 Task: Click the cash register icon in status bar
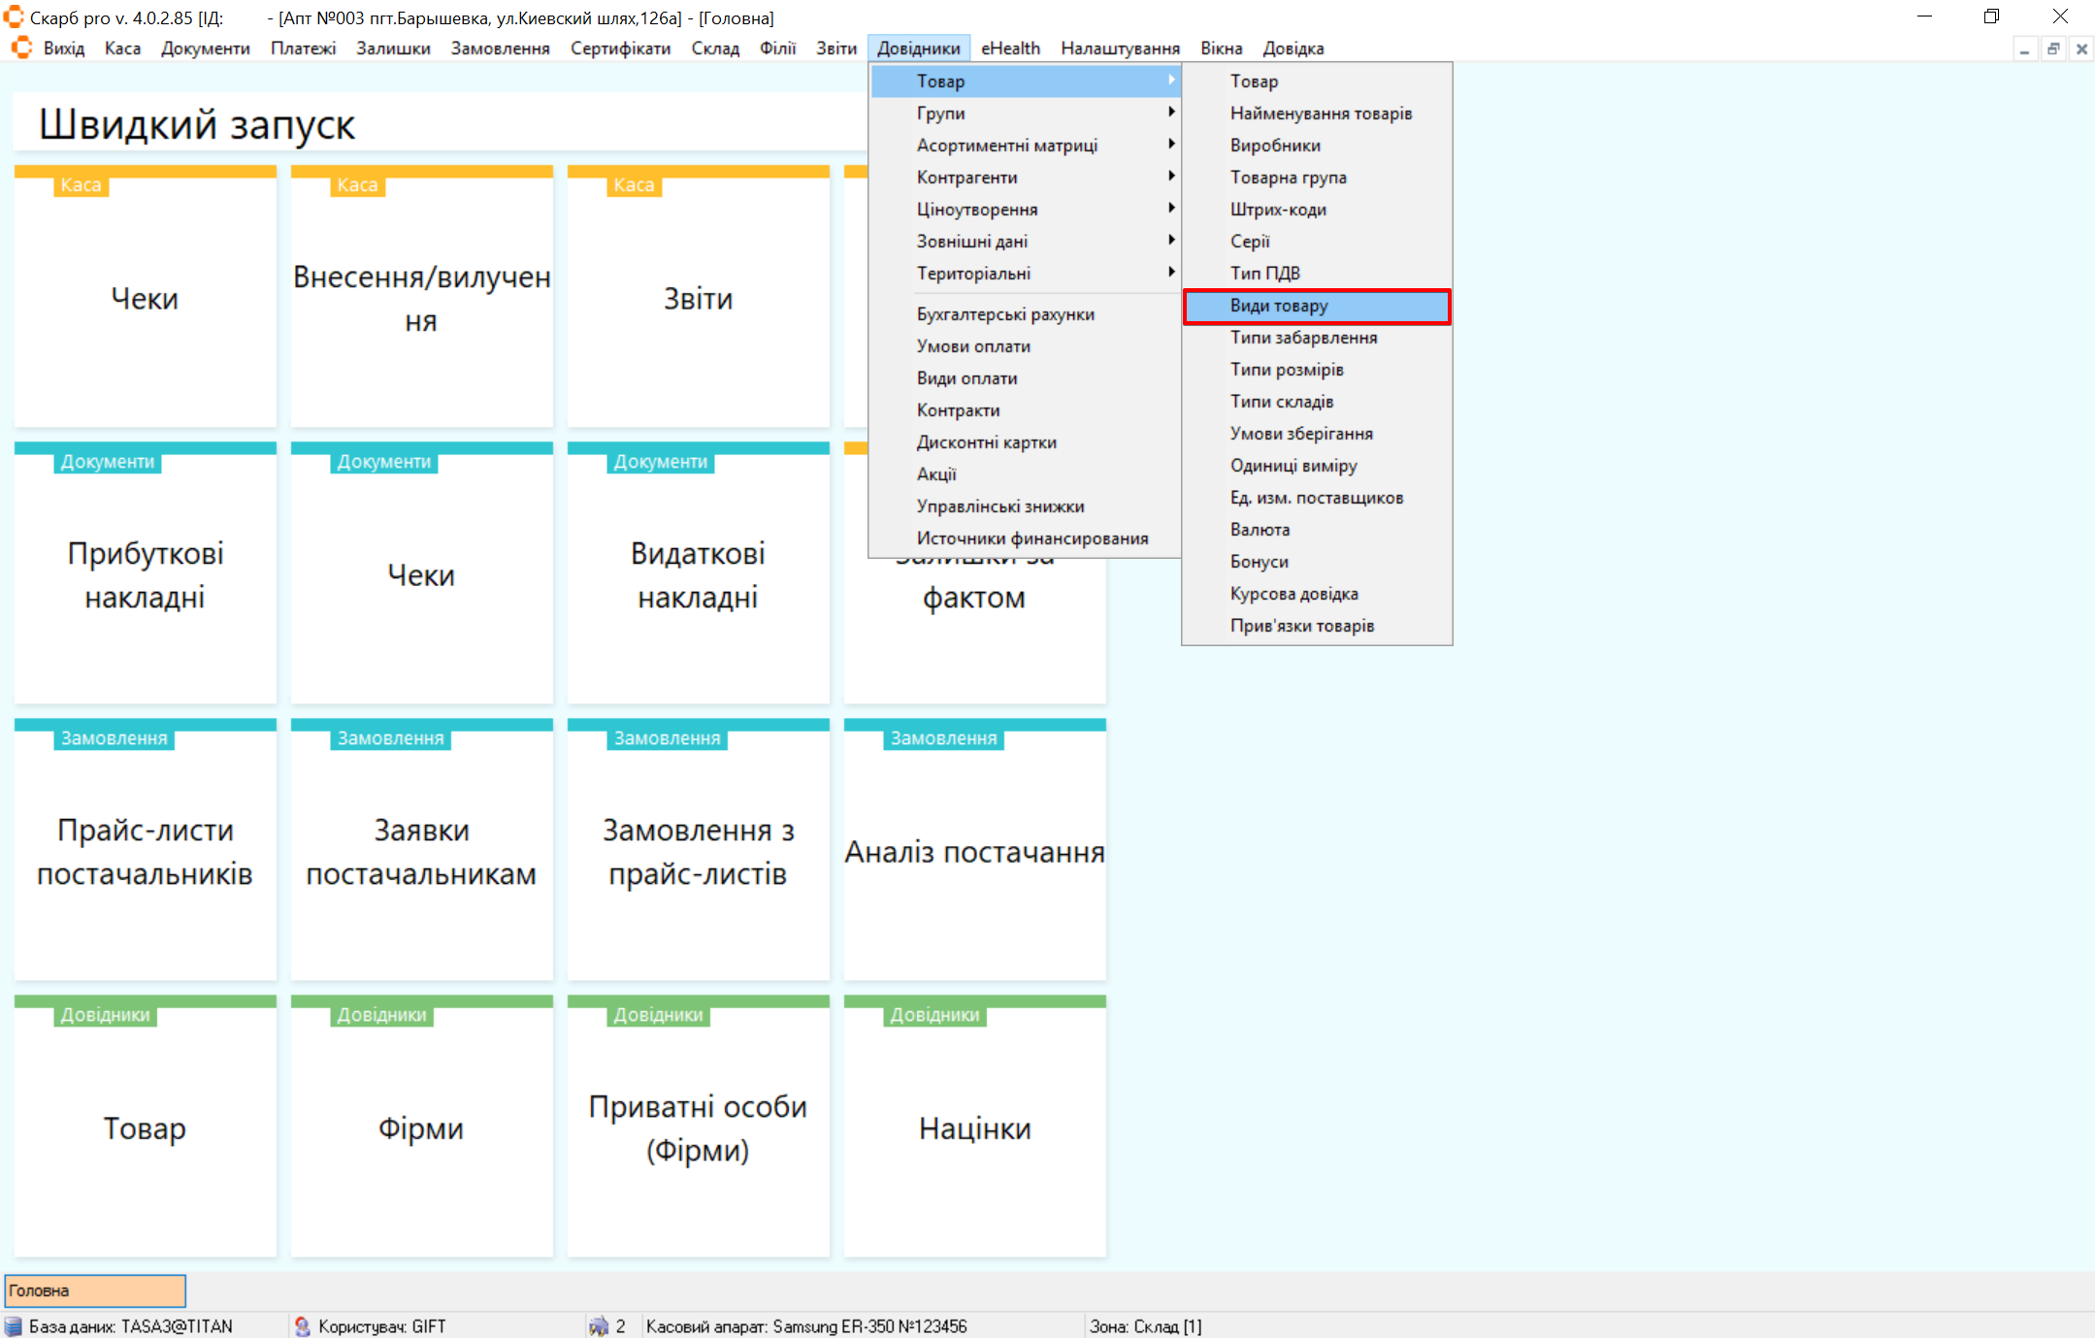tap(599, 1326)
